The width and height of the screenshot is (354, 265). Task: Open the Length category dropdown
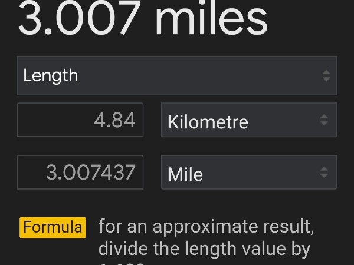pos(176,75)
